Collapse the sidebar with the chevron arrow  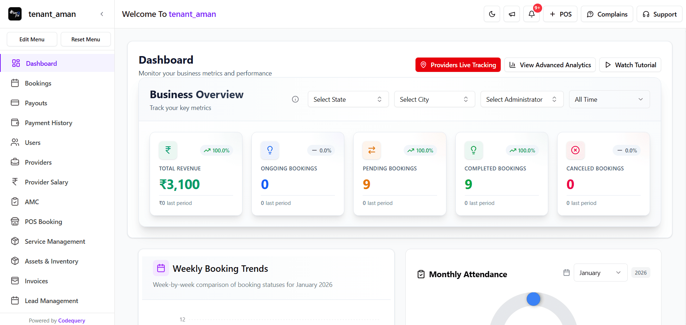102,14
